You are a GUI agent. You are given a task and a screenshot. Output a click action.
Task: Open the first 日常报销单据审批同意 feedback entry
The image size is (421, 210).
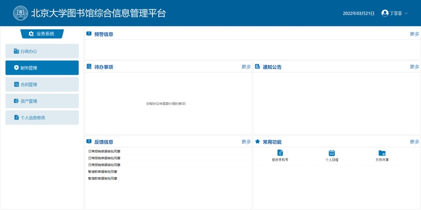click(104, 151)
